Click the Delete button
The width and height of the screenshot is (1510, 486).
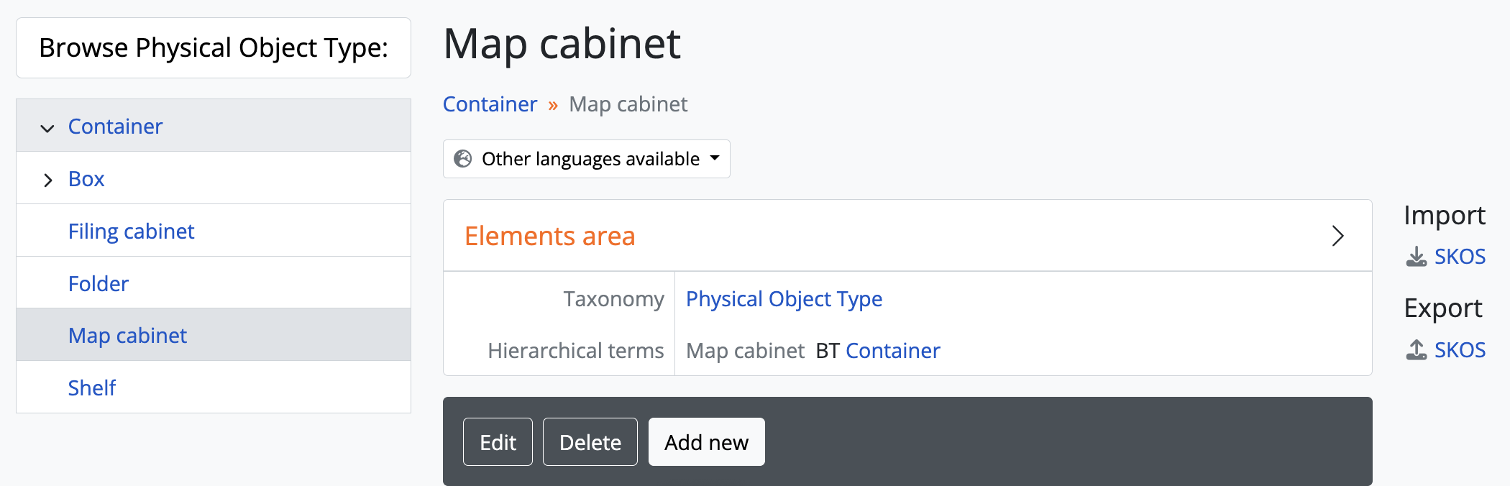(x=590, y=442)
